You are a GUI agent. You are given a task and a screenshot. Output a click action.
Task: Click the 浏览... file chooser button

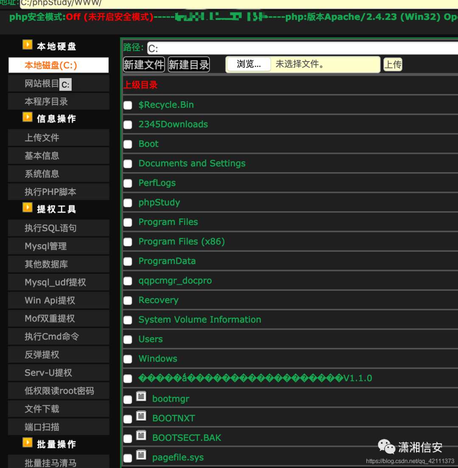pyautogui.click(x=249, y=64)
